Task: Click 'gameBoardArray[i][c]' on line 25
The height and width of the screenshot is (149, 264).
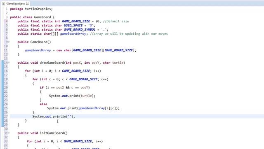Action: click(97, 108)
